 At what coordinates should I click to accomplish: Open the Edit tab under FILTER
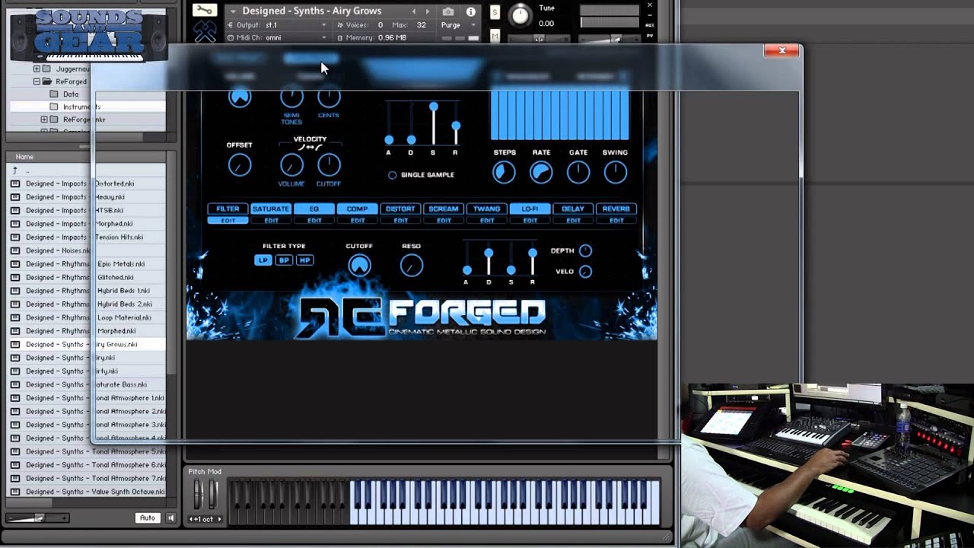pyautogui.click(x=228, y=221)
